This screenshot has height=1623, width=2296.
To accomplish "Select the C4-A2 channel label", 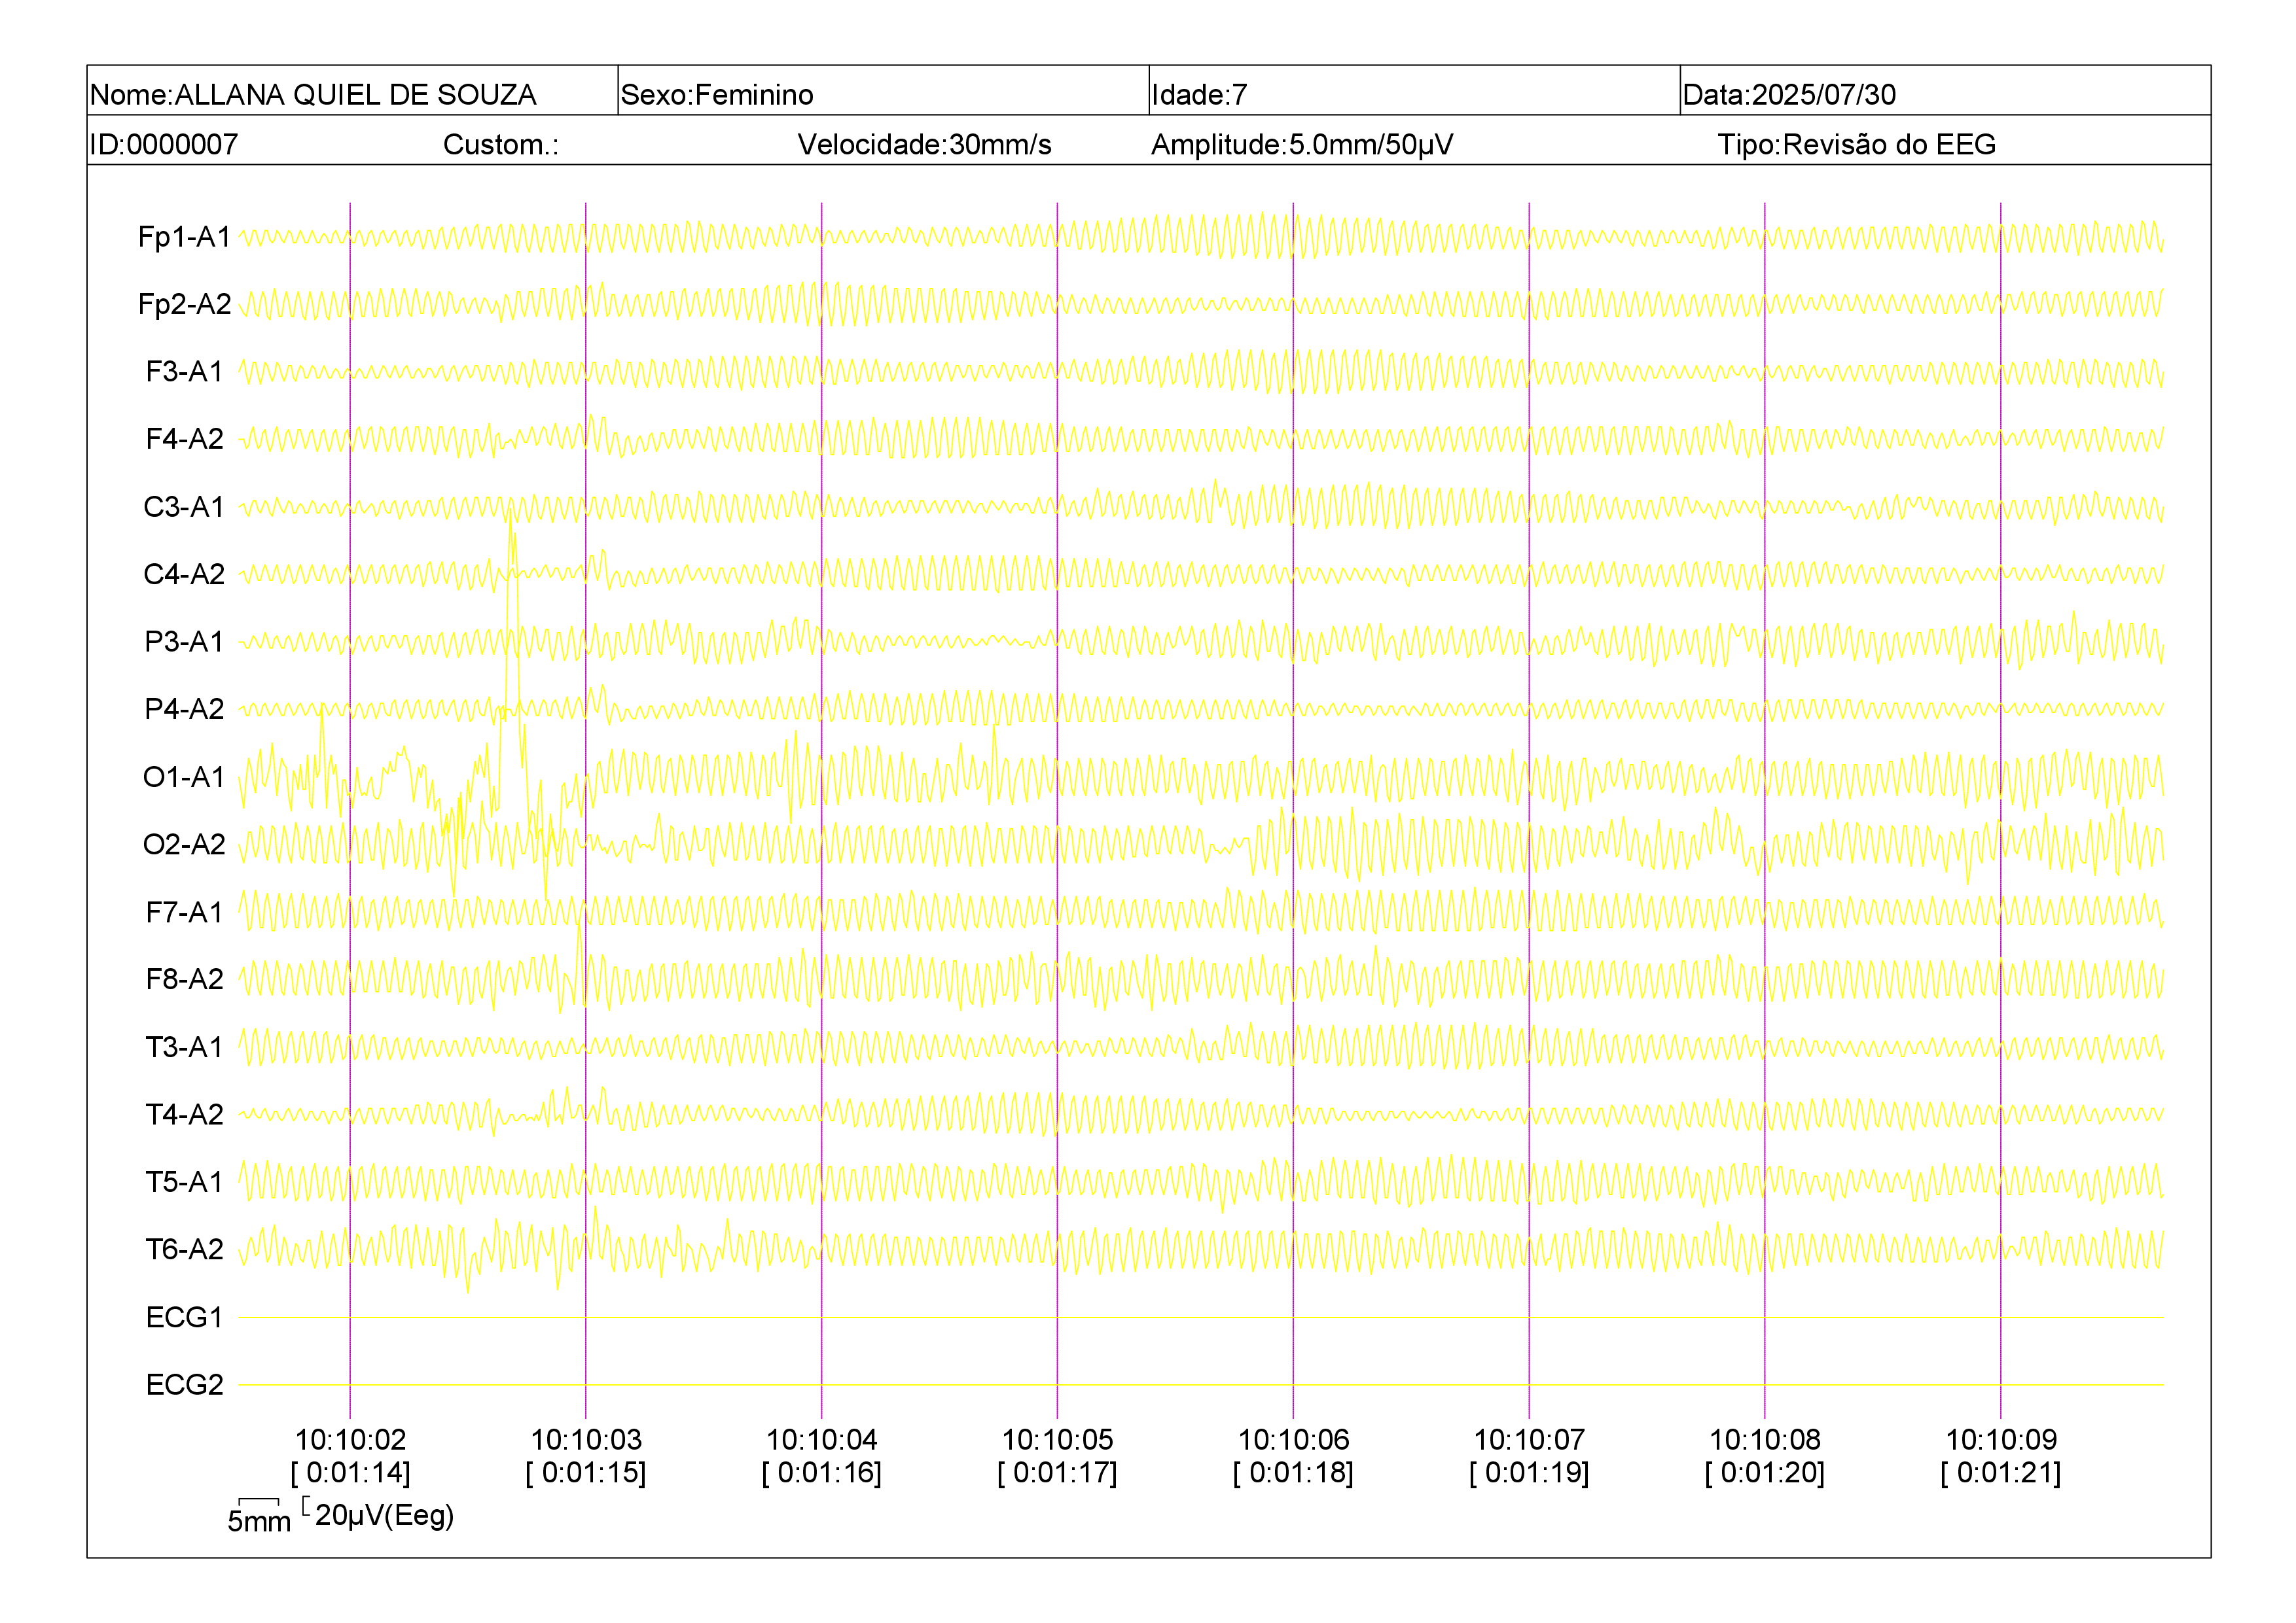I will pyautogui.click(x=185, y=574).
